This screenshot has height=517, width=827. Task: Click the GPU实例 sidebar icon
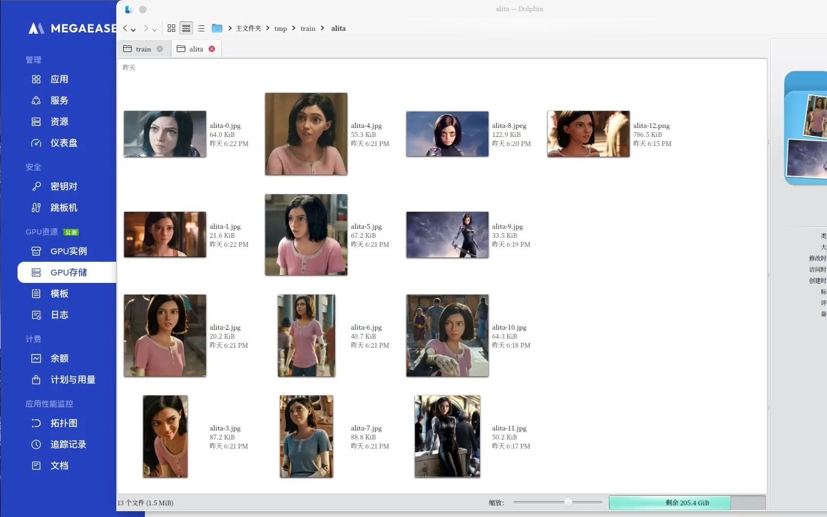click(36, 251)
